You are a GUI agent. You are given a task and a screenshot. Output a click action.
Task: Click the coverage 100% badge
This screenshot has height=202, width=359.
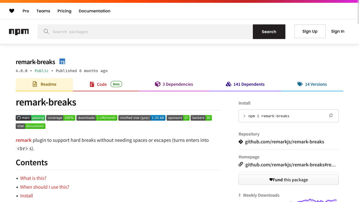[61, 118]
